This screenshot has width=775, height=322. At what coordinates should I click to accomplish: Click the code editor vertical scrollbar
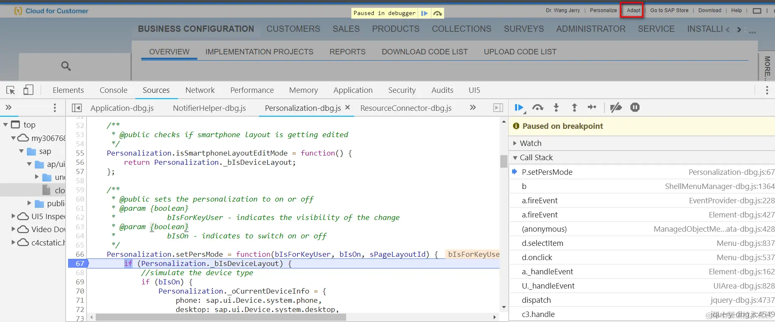pyautogui.click(x=504, y=161)
